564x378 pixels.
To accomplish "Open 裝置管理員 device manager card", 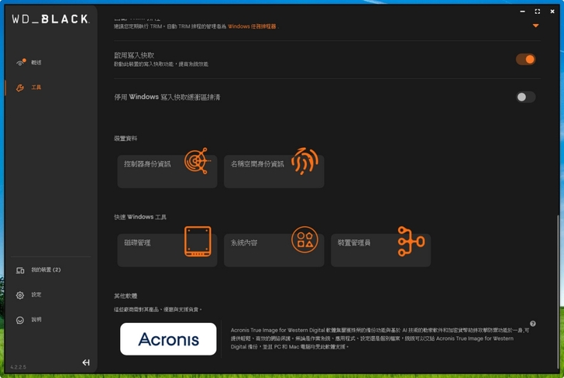I will [380, 250].
